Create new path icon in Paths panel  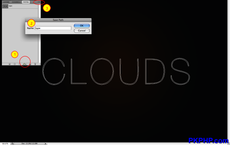click(x=30, y=64)
